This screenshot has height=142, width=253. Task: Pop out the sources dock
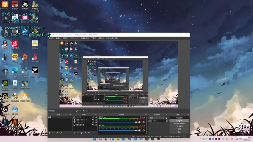click(96, 115)
